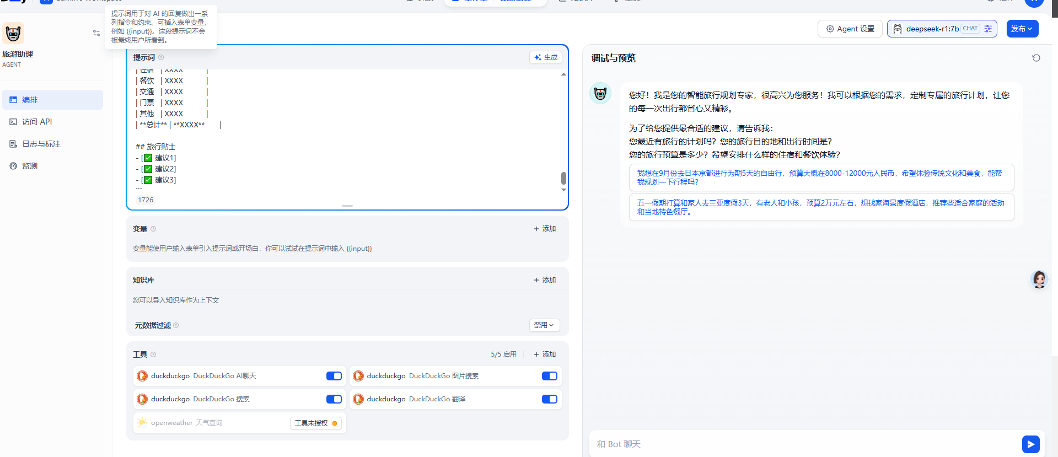Click the model parameters sliders icon
The height and width of the screenshot is (457, 1058).
988,29
